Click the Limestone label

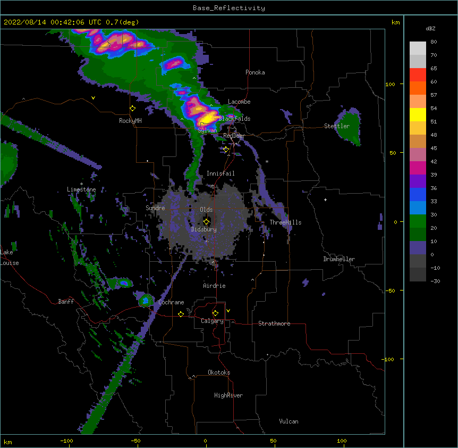[x=81, y=189]
